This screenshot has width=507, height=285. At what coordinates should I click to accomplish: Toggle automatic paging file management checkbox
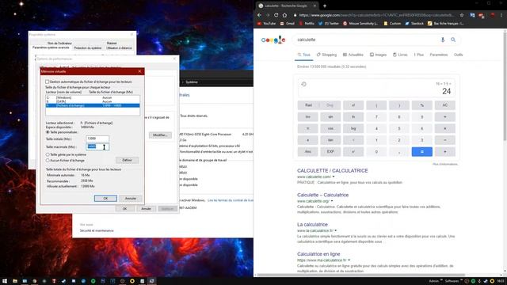[x=48, y=82]
